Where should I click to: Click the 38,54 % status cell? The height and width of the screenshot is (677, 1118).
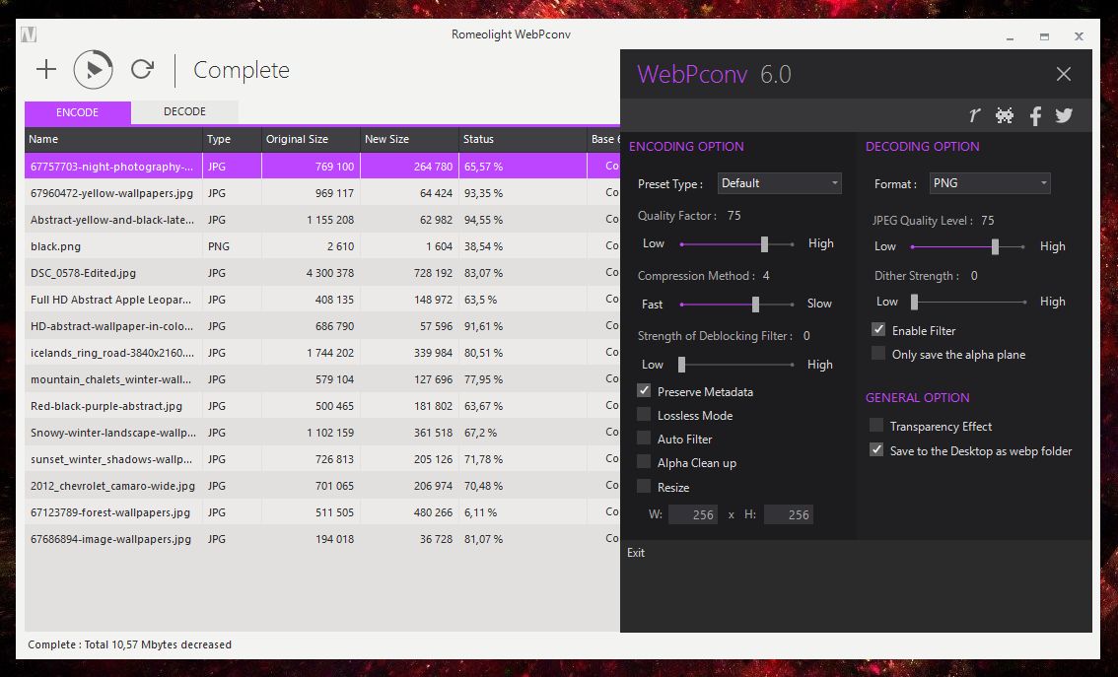click(523, 245)
